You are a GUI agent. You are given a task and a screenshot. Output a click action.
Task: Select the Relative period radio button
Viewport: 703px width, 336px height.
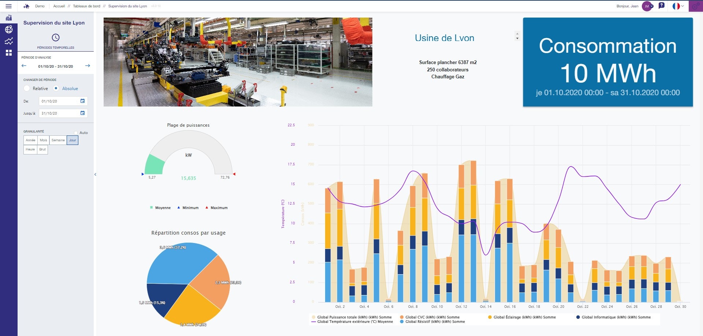click(27, 89)
